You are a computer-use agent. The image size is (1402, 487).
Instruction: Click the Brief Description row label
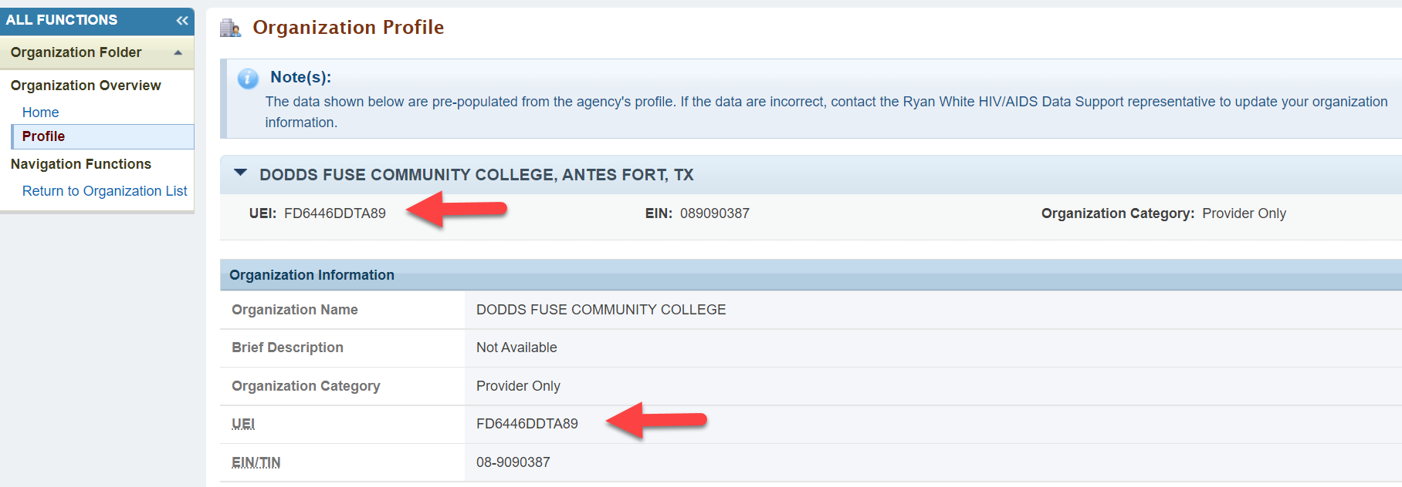[288, 348]
